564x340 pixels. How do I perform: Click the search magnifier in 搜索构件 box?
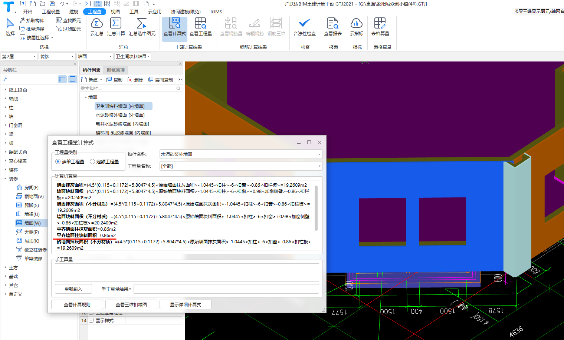(x=178, y=89)
